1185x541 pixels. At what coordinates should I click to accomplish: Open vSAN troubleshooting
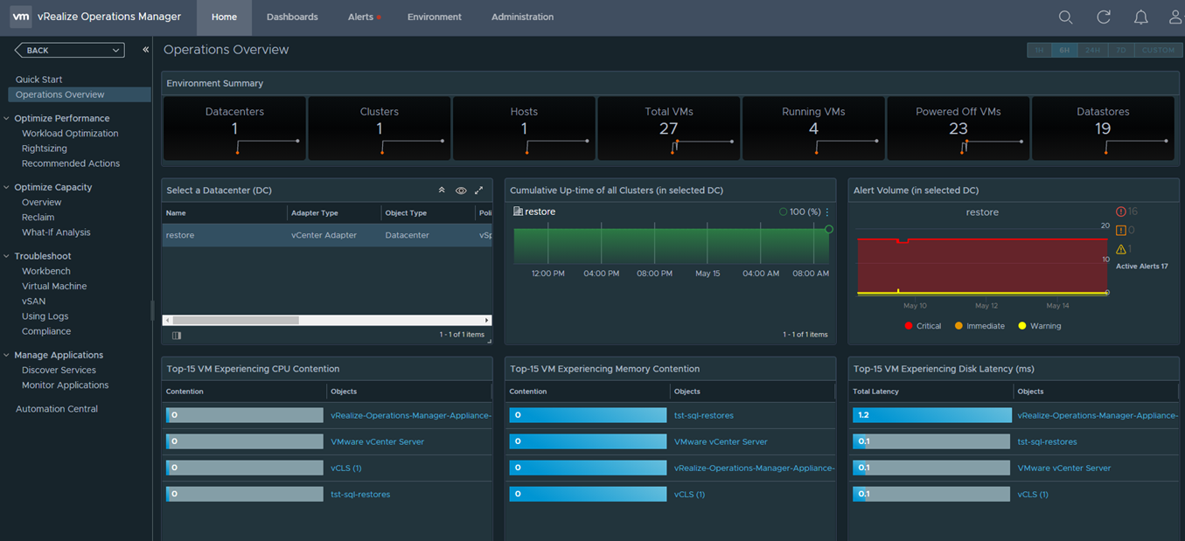tap(33, 302)
